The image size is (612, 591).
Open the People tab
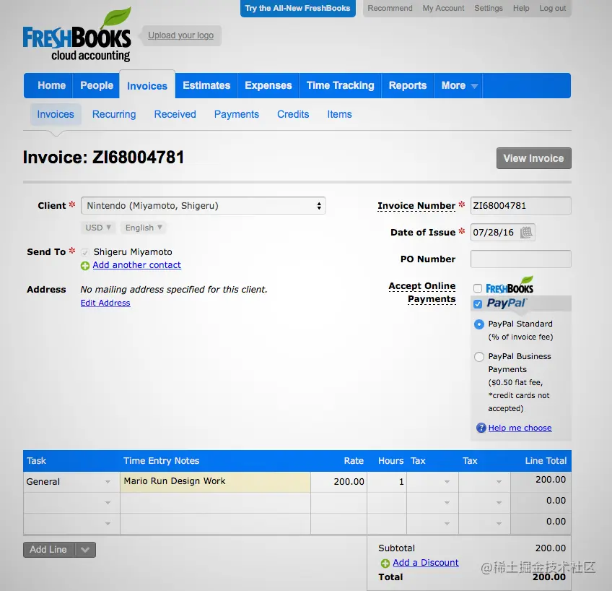[97, 85]
